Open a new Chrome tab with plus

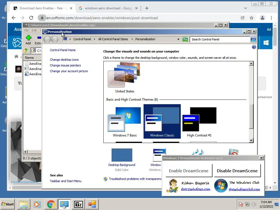point(147,8)
